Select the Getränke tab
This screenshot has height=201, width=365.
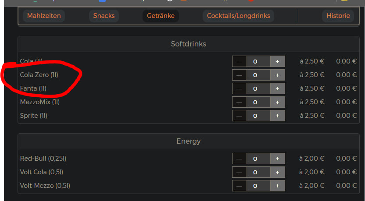(161, 16)
